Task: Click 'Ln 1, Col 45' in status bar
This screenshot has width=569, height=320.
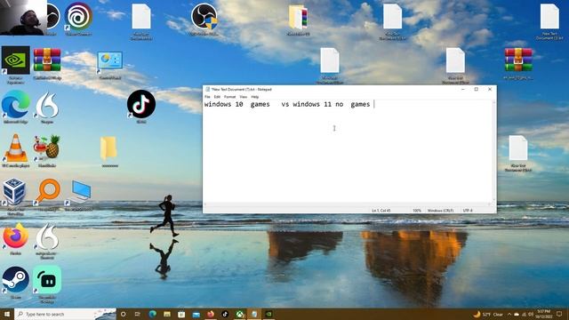Action: coord(381,211)
